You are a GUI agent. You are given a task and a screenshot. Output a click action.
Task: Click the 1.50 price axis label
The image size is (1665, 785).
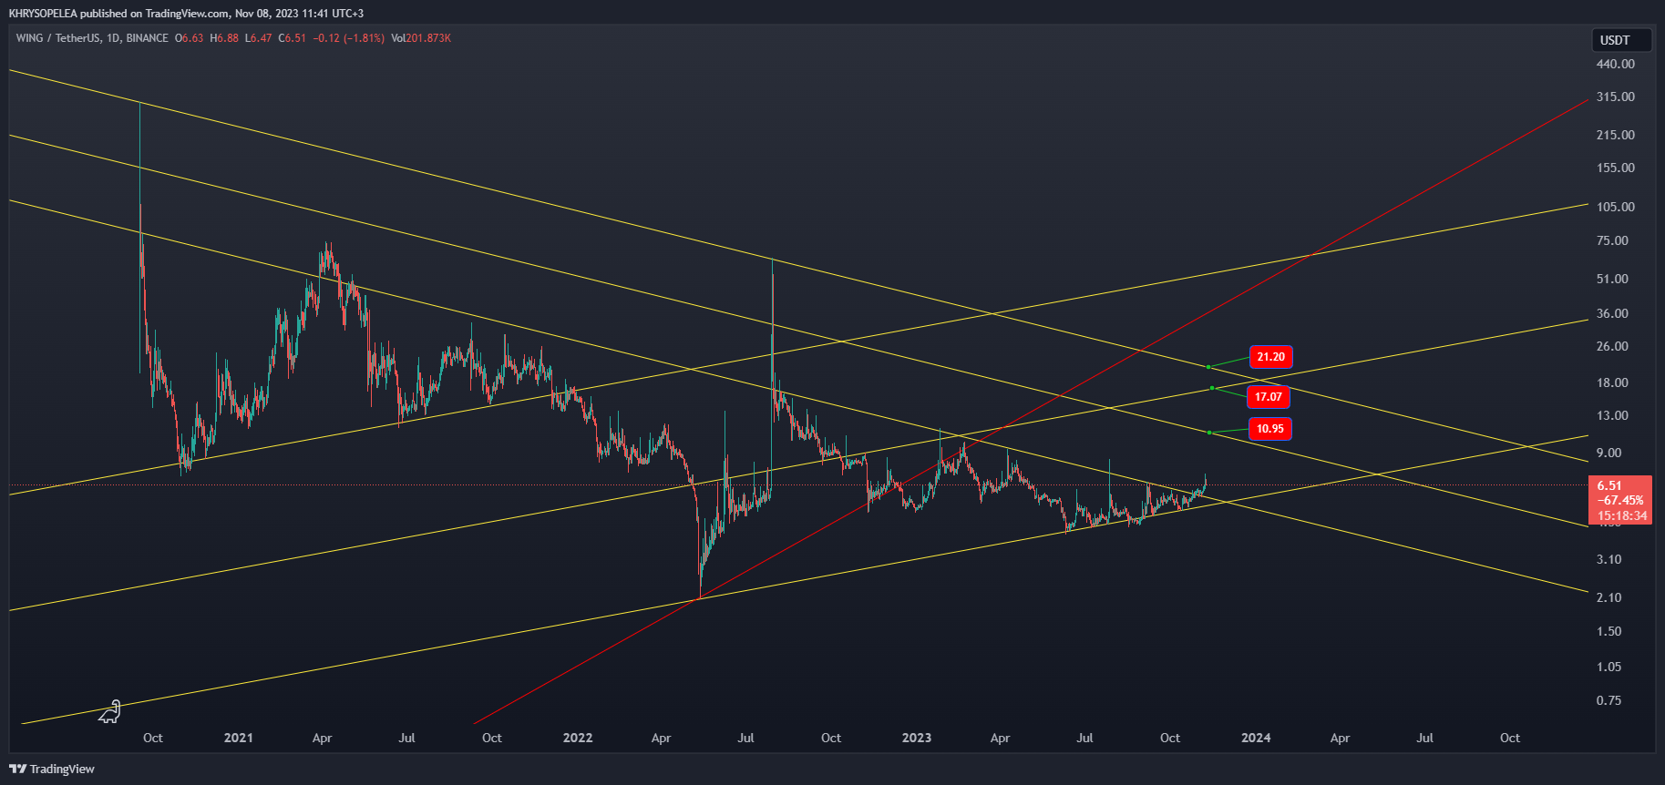(1608, 631)
